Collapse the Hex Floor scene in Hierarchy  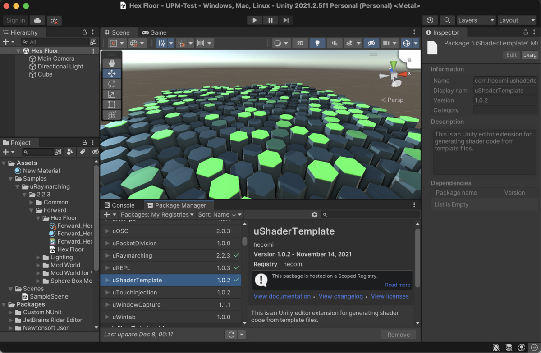pyautogui.click(x=18, y=51)
